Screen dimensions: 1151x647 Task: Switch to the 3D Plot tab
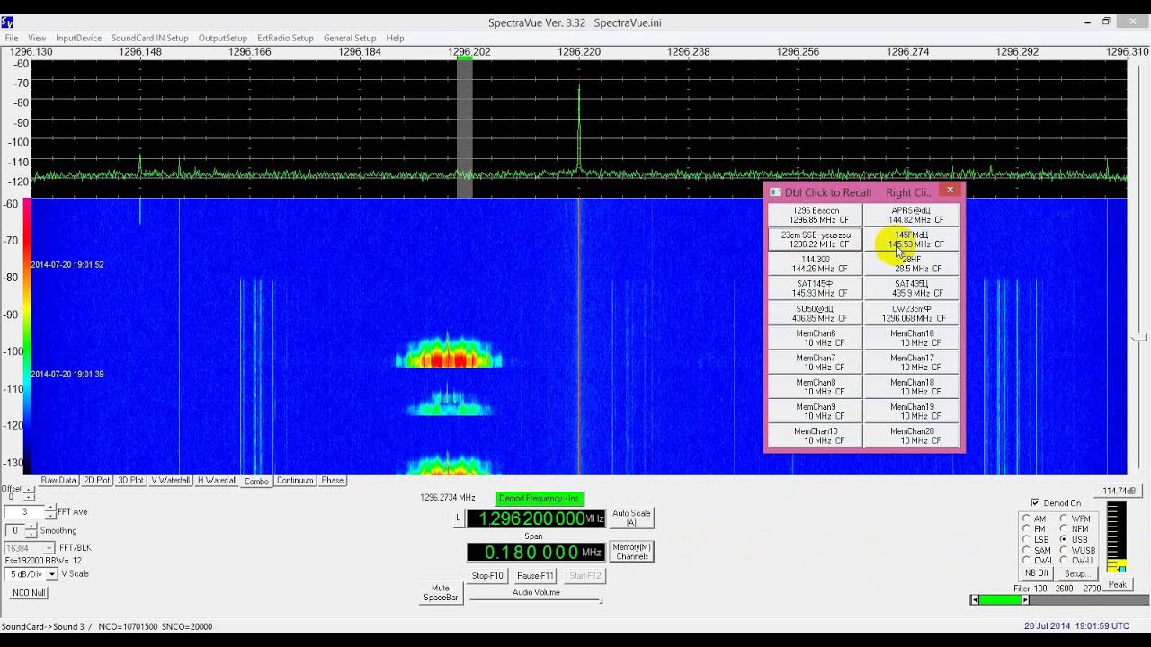130,481
